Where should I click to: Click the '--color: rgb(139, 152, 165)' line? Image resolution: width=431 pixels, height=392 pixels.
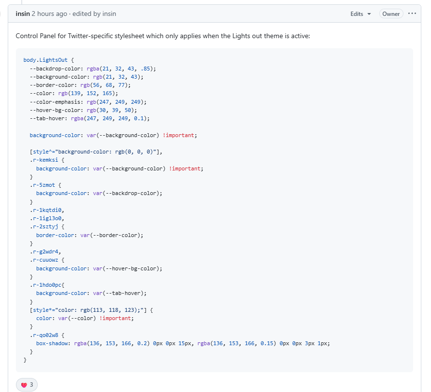pos(74,93)
